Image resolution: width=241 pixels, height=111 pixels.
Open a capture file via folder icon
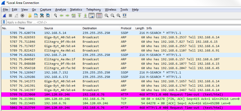point(30,16)
